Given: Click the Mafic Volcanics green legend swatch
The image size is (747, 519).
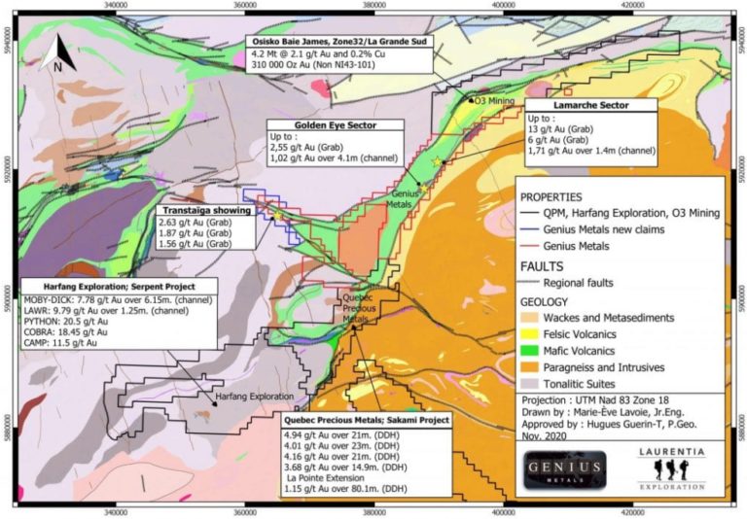Looking at the screenshot, I should pos(530,351).
